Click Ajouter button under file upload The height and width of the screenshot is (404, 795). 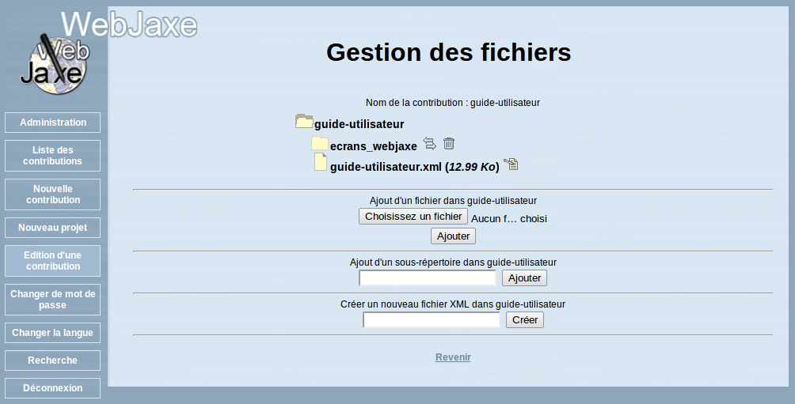[x=453, y=236]
